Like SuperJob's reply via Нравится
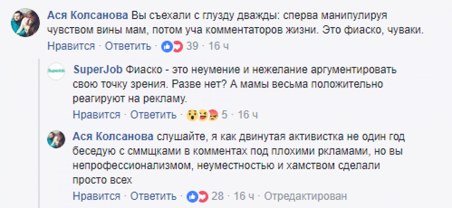This screenshot has height=208, width=452. 96,115
